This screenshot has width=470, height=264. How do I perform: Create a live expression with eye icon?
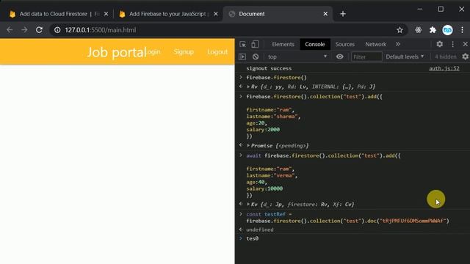click(339, 56)
